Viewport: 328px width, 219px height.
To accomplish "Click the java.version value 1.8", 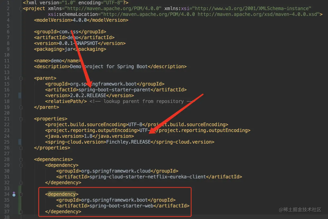I will tap(88, 136).
